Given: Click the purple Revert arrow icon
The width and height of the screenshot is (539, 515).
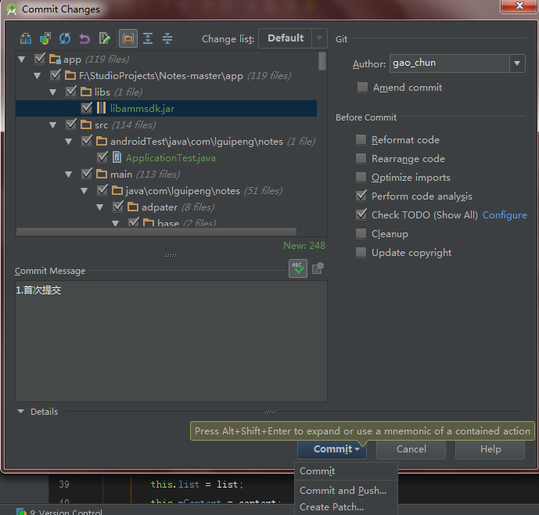Looking at the screenshot, I should (x=84, y=38).
